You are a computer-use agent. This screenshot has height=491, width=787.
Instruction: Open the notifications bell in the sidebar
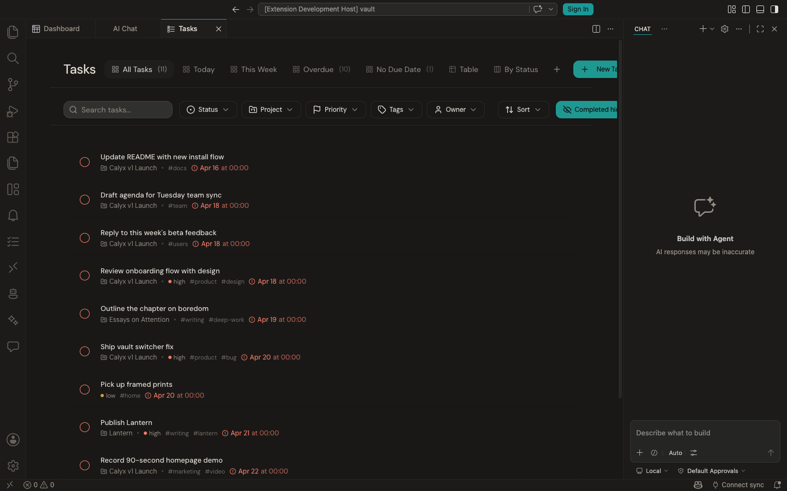(x=13, y=215)
